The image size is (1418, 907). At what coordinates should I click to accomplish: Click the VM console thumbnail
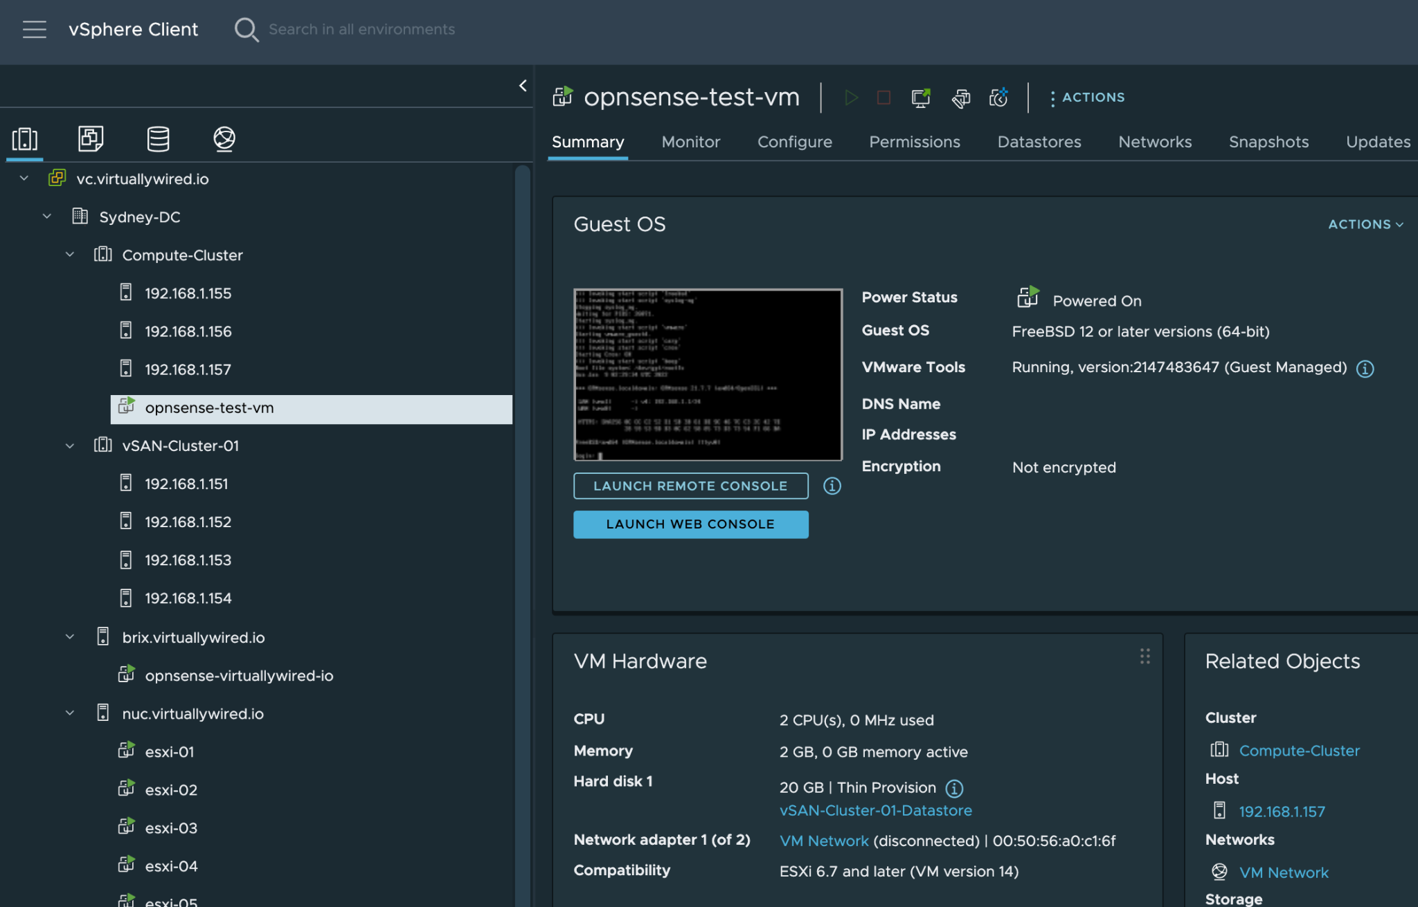[708, 375]
